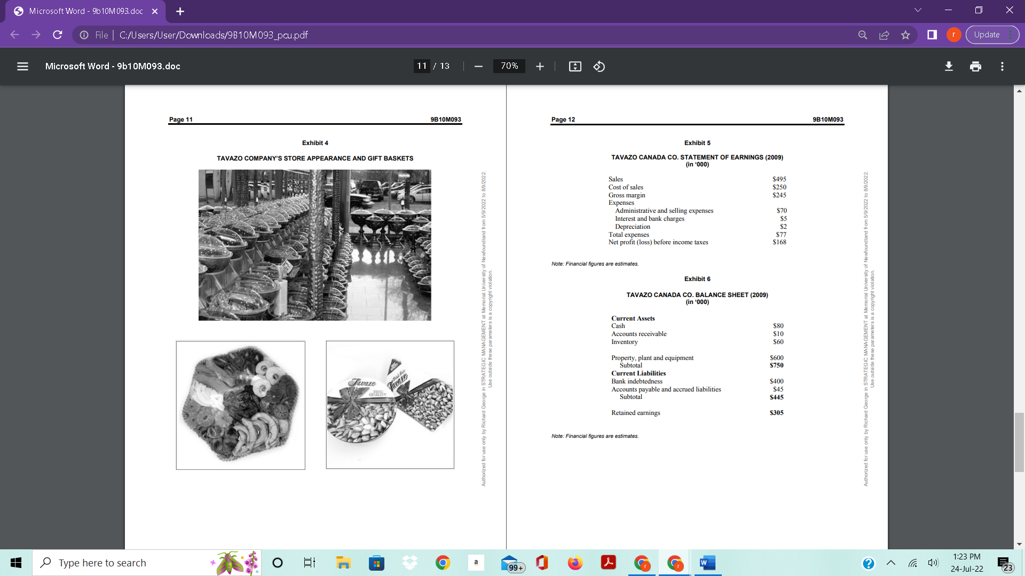Print the current document
Image resolution: width=1025 pixels, height=576 pixels.
tap(976, 66)
